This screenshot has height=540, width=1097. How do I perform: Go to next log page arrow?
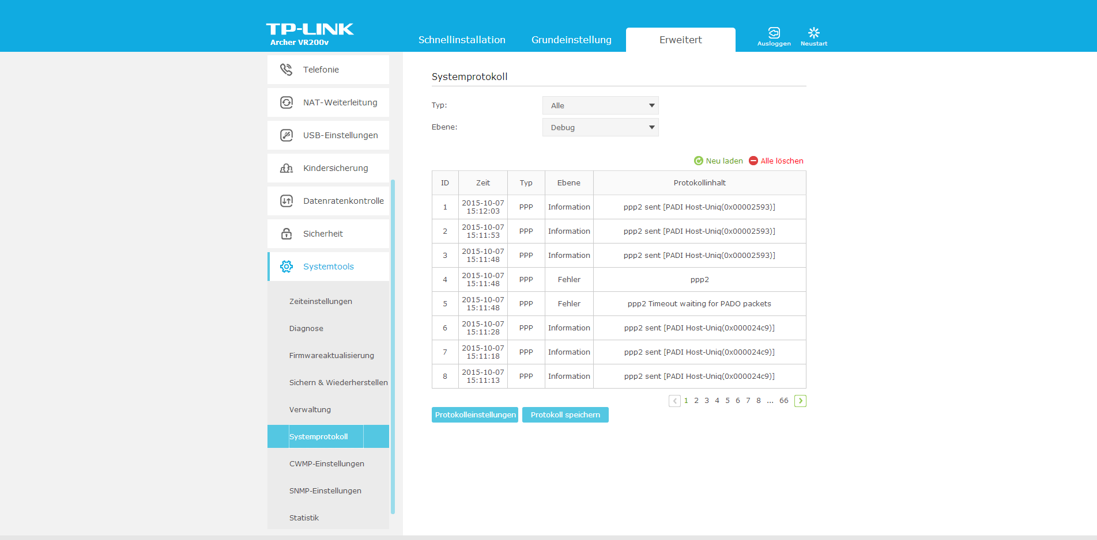pos(800,401)
